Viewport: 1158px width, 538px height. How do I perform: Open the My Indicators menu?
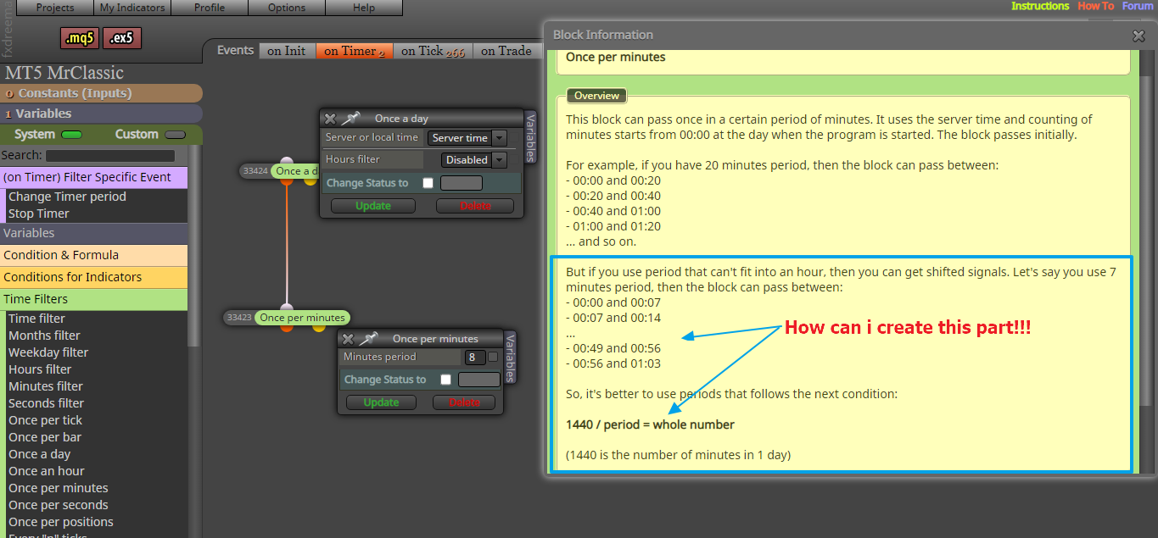132,8
